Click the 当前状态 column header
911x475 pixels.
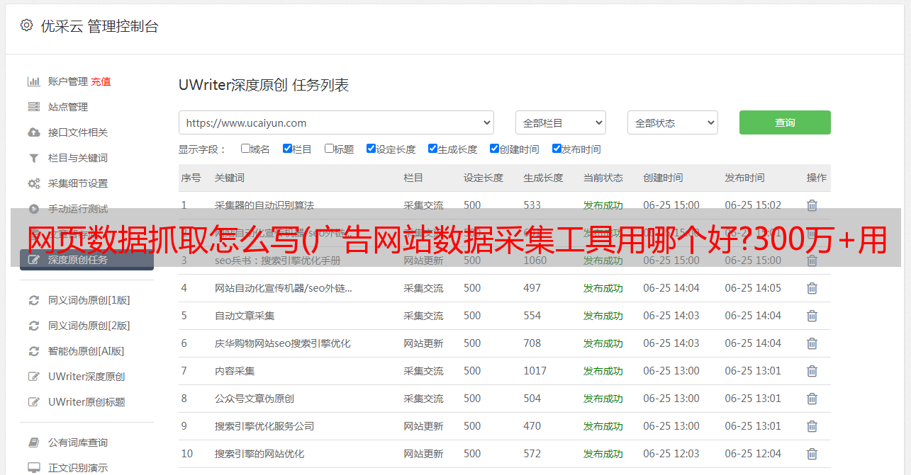[x=603, y=178]
